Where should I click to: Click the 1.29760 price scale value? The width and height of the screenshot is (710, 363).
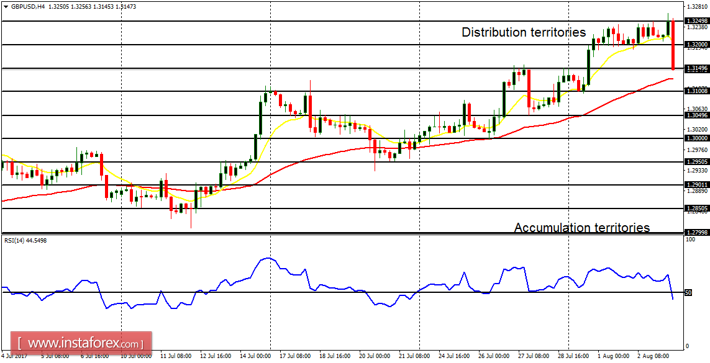coord(696,150)
